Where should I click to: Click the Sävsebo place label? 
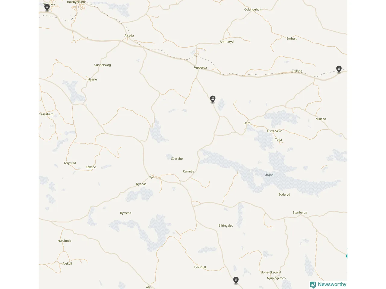(177, 159)
